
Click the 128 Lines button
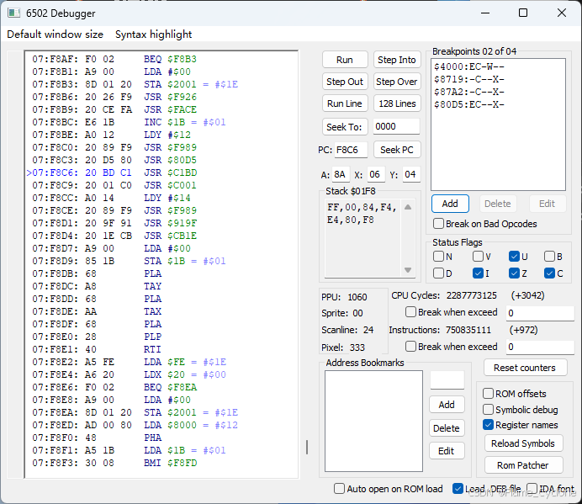click(396, 103)
